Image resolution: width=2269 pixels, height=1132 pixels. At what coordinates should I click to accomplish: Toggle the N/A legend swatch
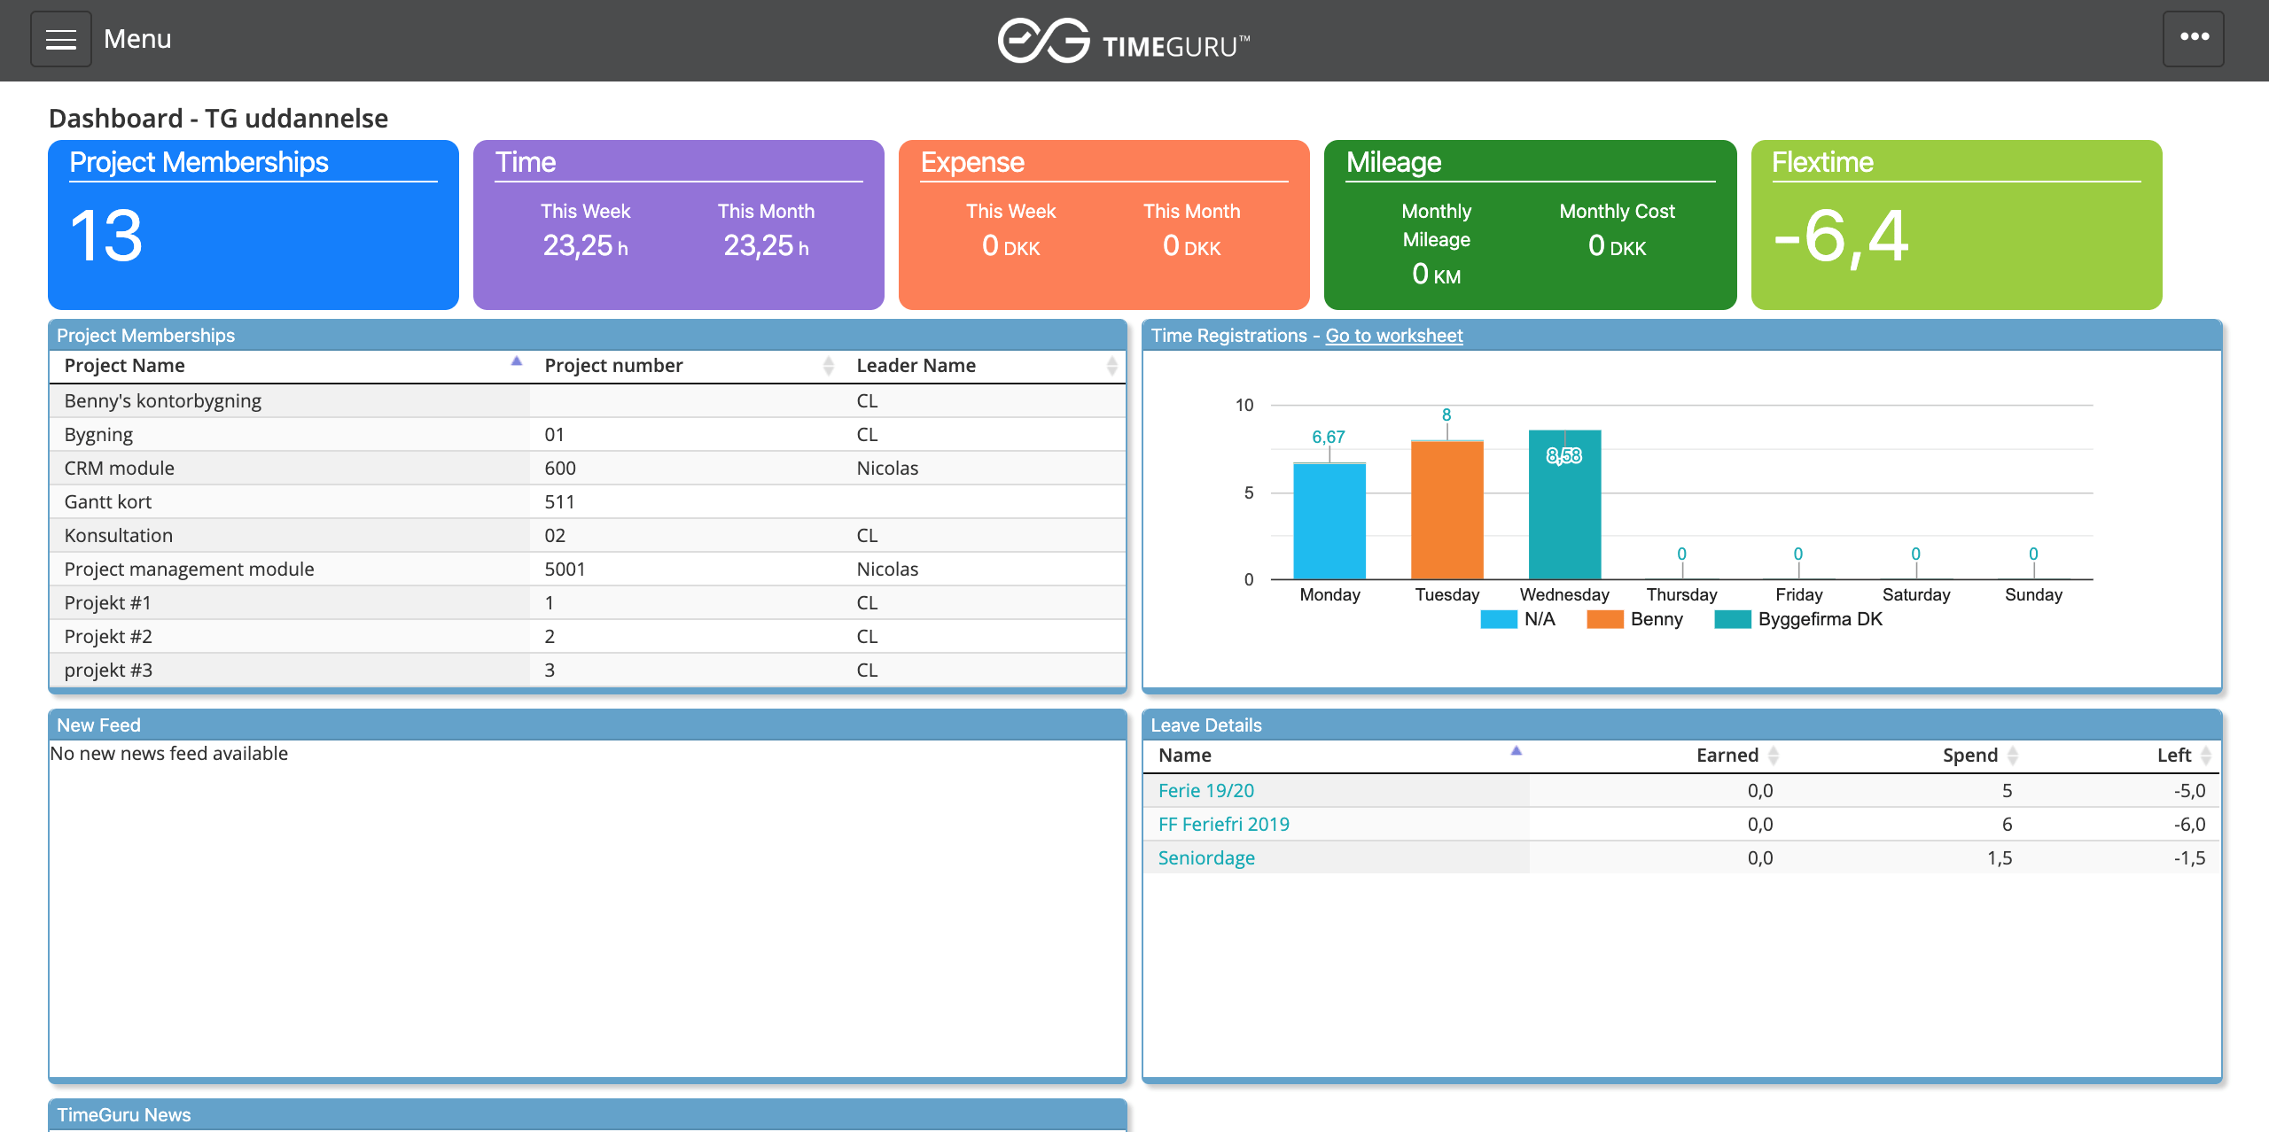click(1499, 619)
